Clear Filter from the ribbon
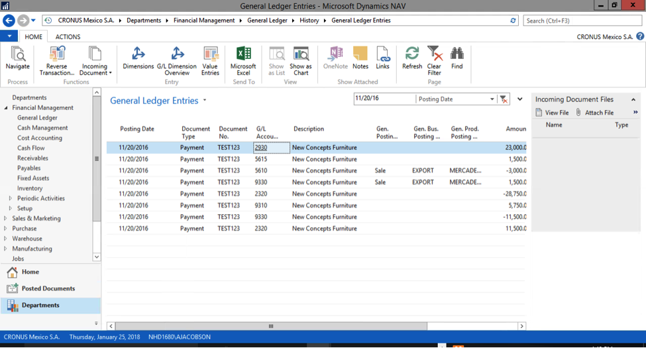Screen dimensions: 646x348 [x=434, y=61]
